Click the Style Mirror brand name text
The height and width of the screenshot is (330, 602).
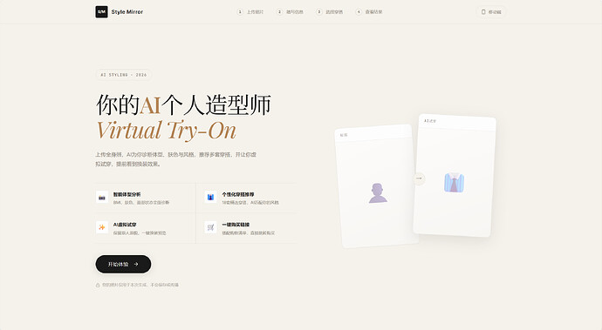tap(127, 12)
